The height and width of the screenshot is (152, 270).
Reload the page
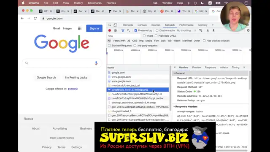[35, 19]
